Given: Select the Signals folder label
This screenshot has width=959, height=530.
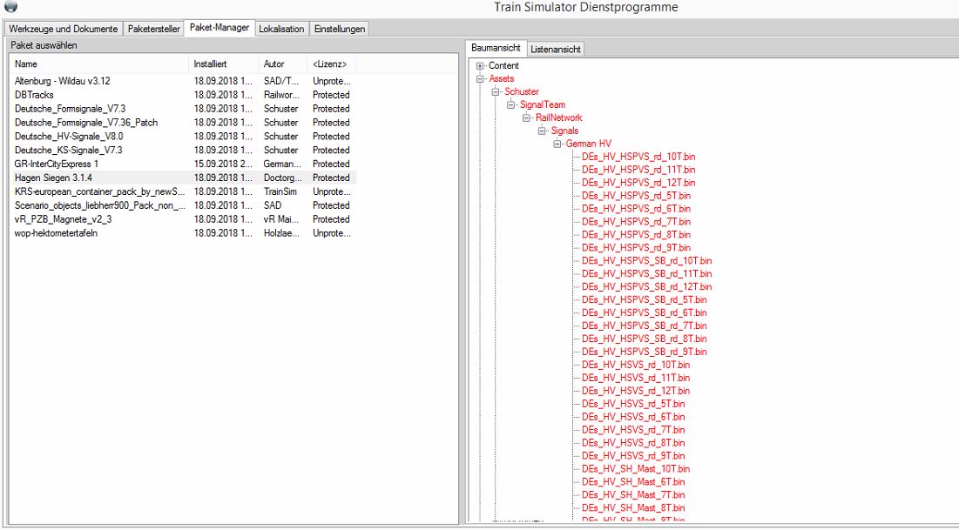Looking at the screenshot, I should click(x=564, y=131).
